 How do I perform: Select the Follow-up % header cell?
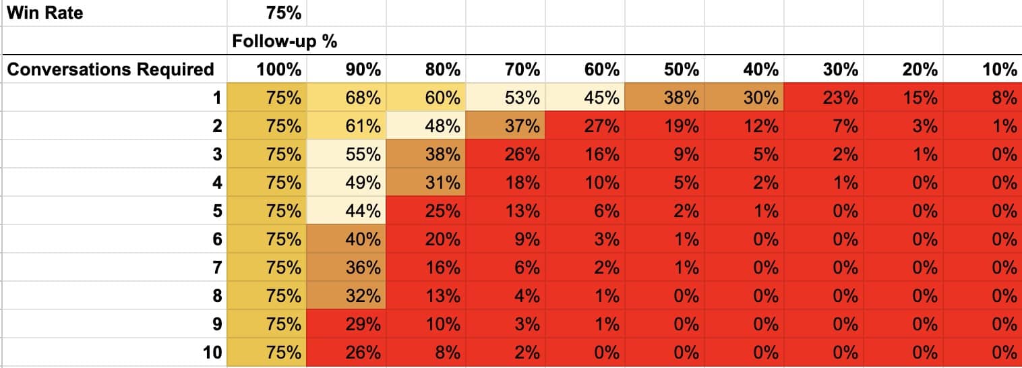click(x=267, y=41)
